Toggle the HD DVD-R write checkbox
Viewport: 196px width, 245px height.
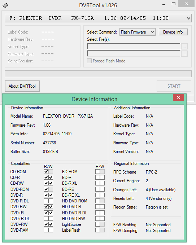(x=102, y=206)
